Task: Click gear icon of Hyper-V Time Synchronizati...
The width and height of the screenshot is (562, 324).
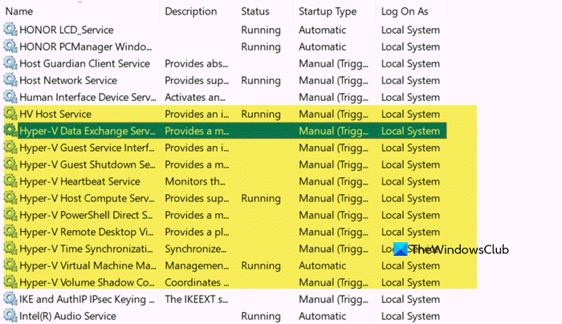Action: [x=10, y=248]
